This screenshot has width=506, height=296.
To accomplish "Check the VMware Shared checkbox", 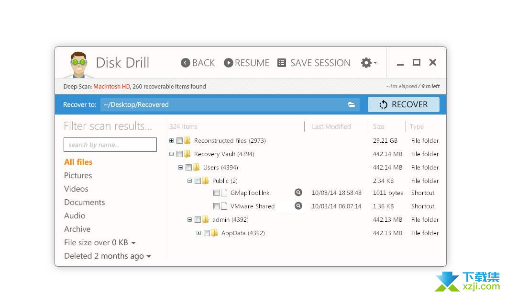I will [216, 206].
